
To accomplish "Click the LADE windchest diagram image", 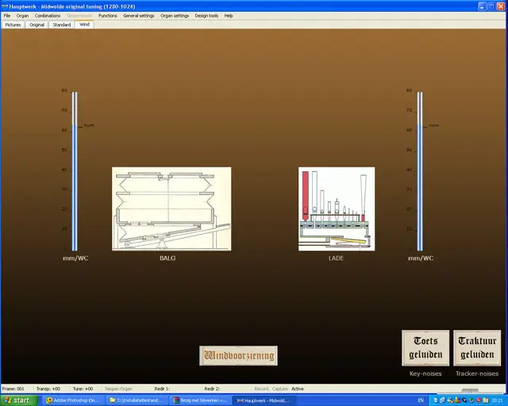I will click(x=336, y=209).
